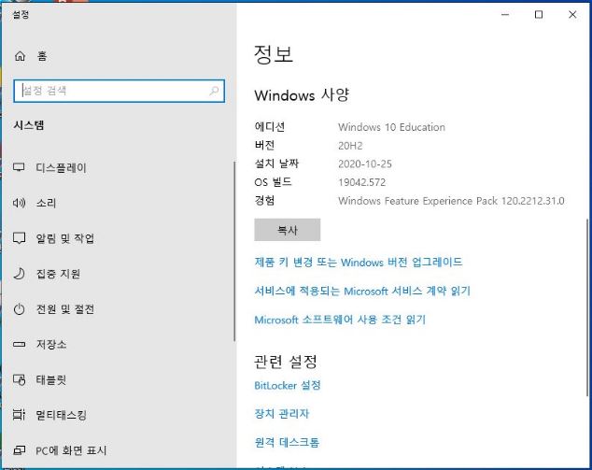This screenshot has height=470, width=592.
Task: Click the Tablet icon
Action: pyautogui.click(x=19, y=379)
